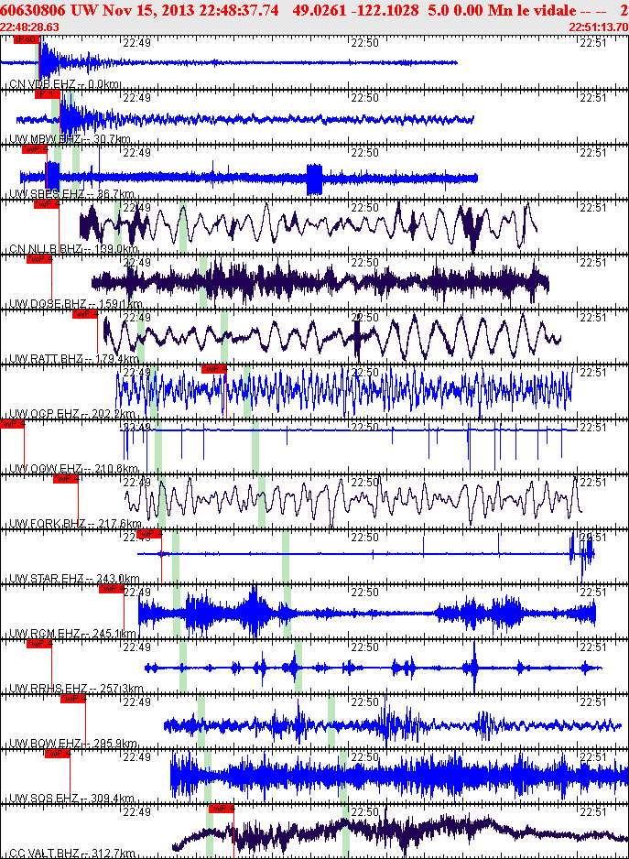This screenshot has width=629, height=859.
Task: Select the station label UW SBES EHZ -- 36.7km
Action: coord(71,194)
